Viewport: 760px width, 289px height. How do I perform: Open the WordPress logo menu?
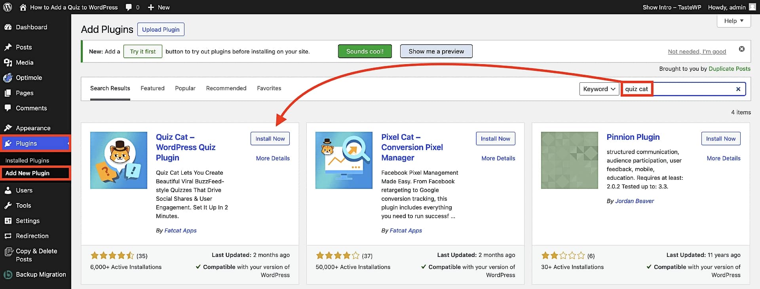[x=8, y=7]
